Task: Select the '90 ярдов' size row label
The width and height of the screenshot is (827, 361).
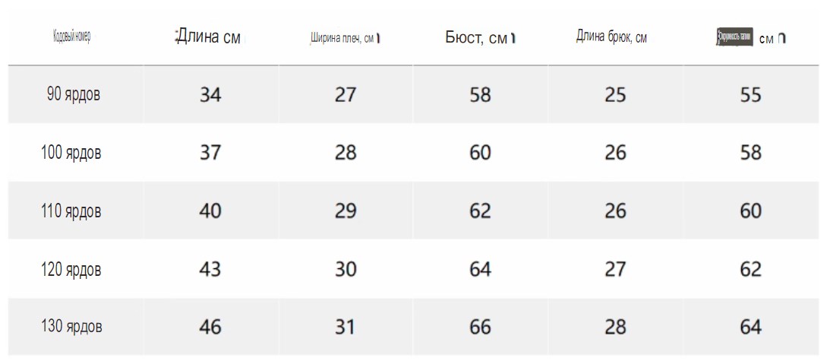Action: pyautogui.click(x=74, y=94)
